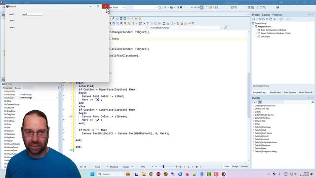Click the search magnifier beside the TForm36.Edit1Change box
316x178 pixels.
coord(226,28)
